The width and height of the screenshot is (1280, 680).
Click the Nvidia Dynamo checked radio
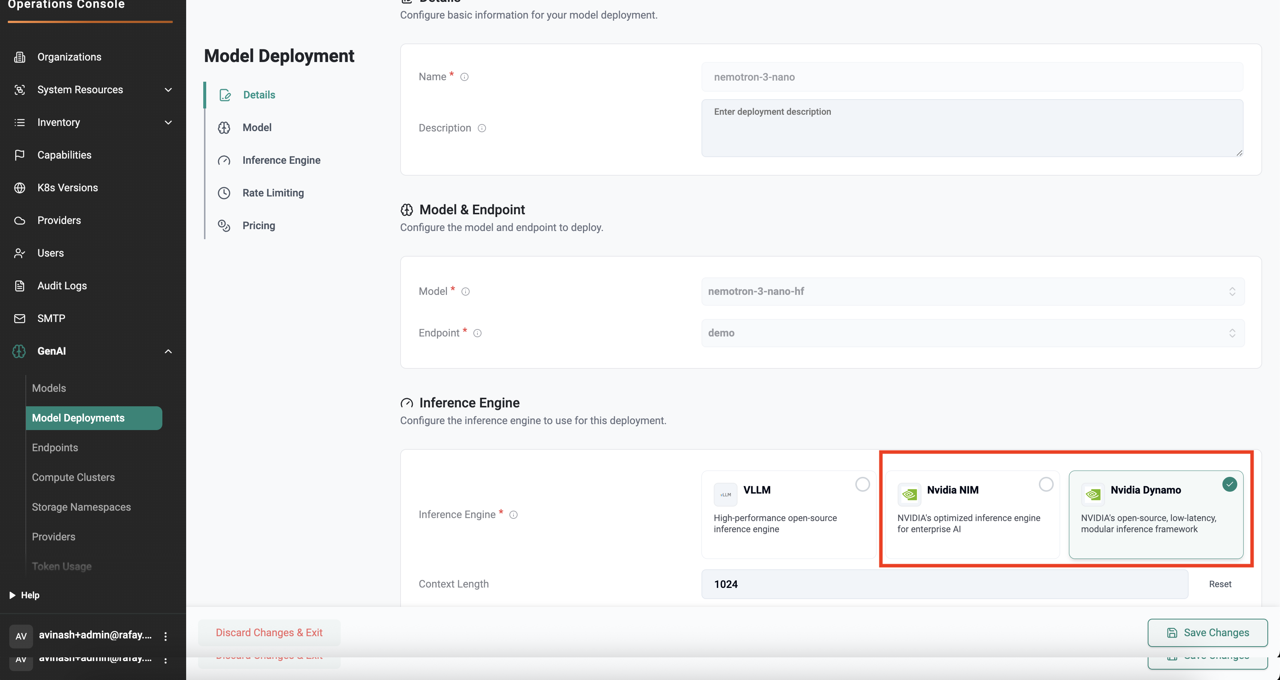tap(1229, 484)
